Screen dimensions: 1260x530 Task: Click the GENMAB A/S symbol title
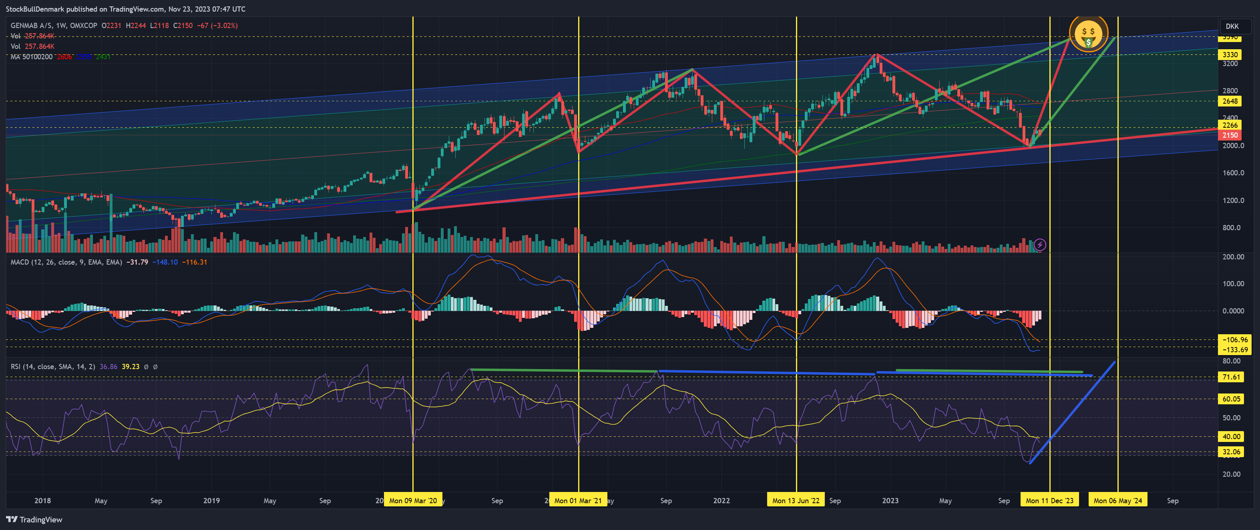pyautogui.click(x=31, y=26)
